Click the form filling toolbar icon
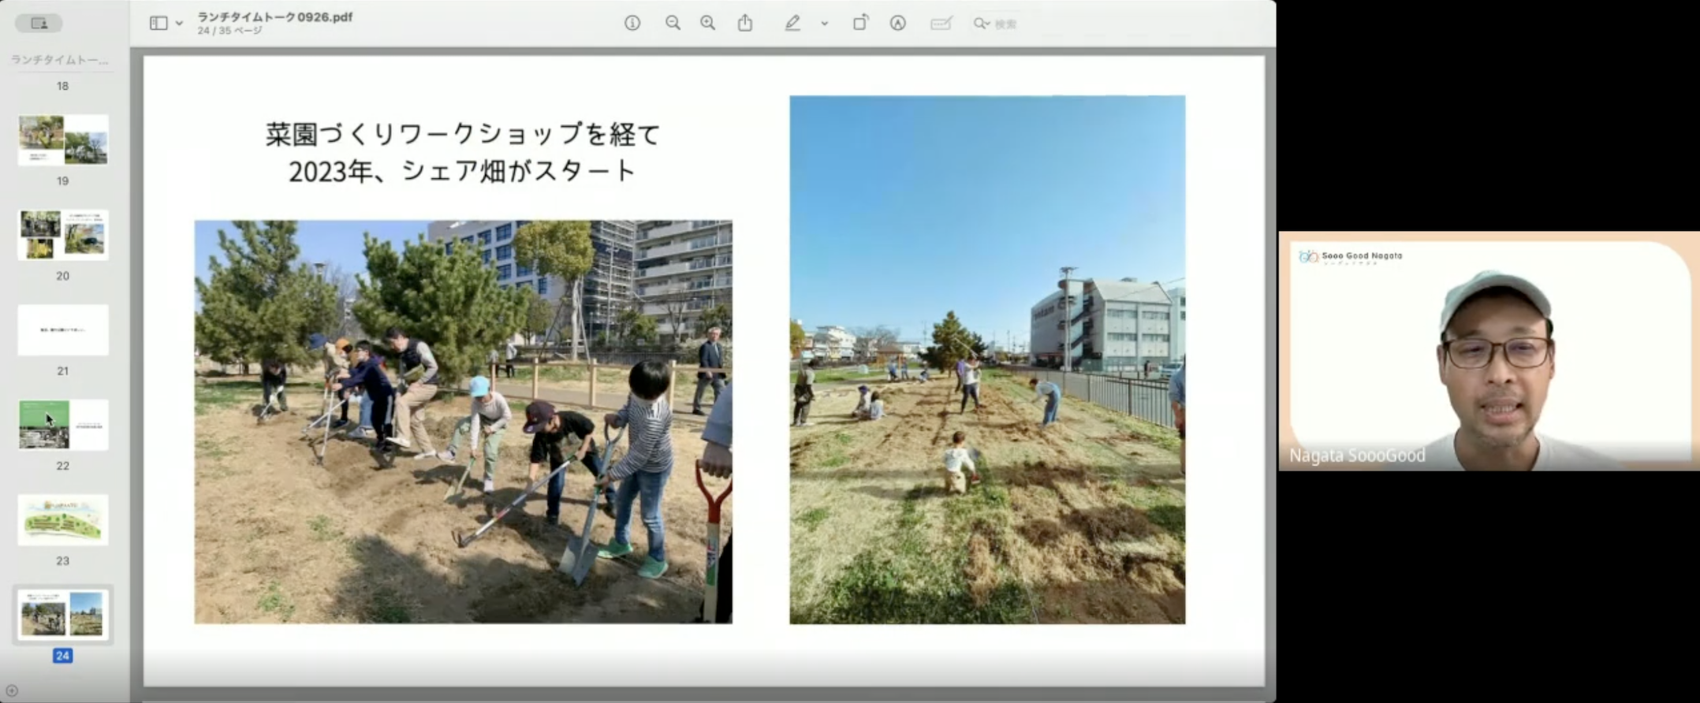Image resolution: width=1700 pixels, height=703 pixels. (941, 24)
